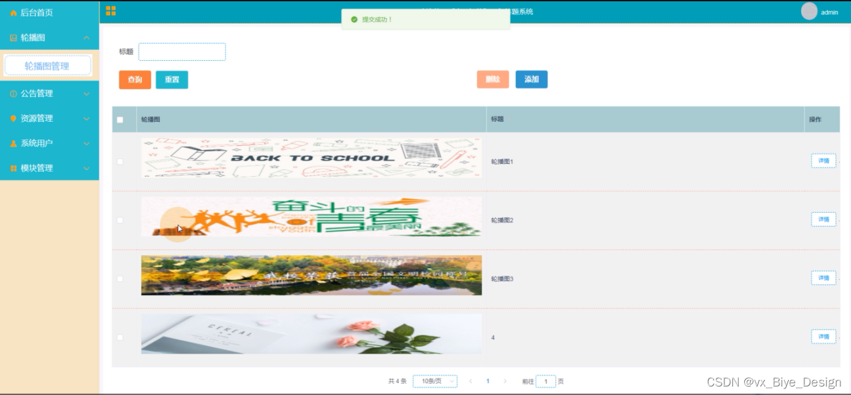
Task: Open 详情 for 轮播图1
Action: (x=823, y=161)
